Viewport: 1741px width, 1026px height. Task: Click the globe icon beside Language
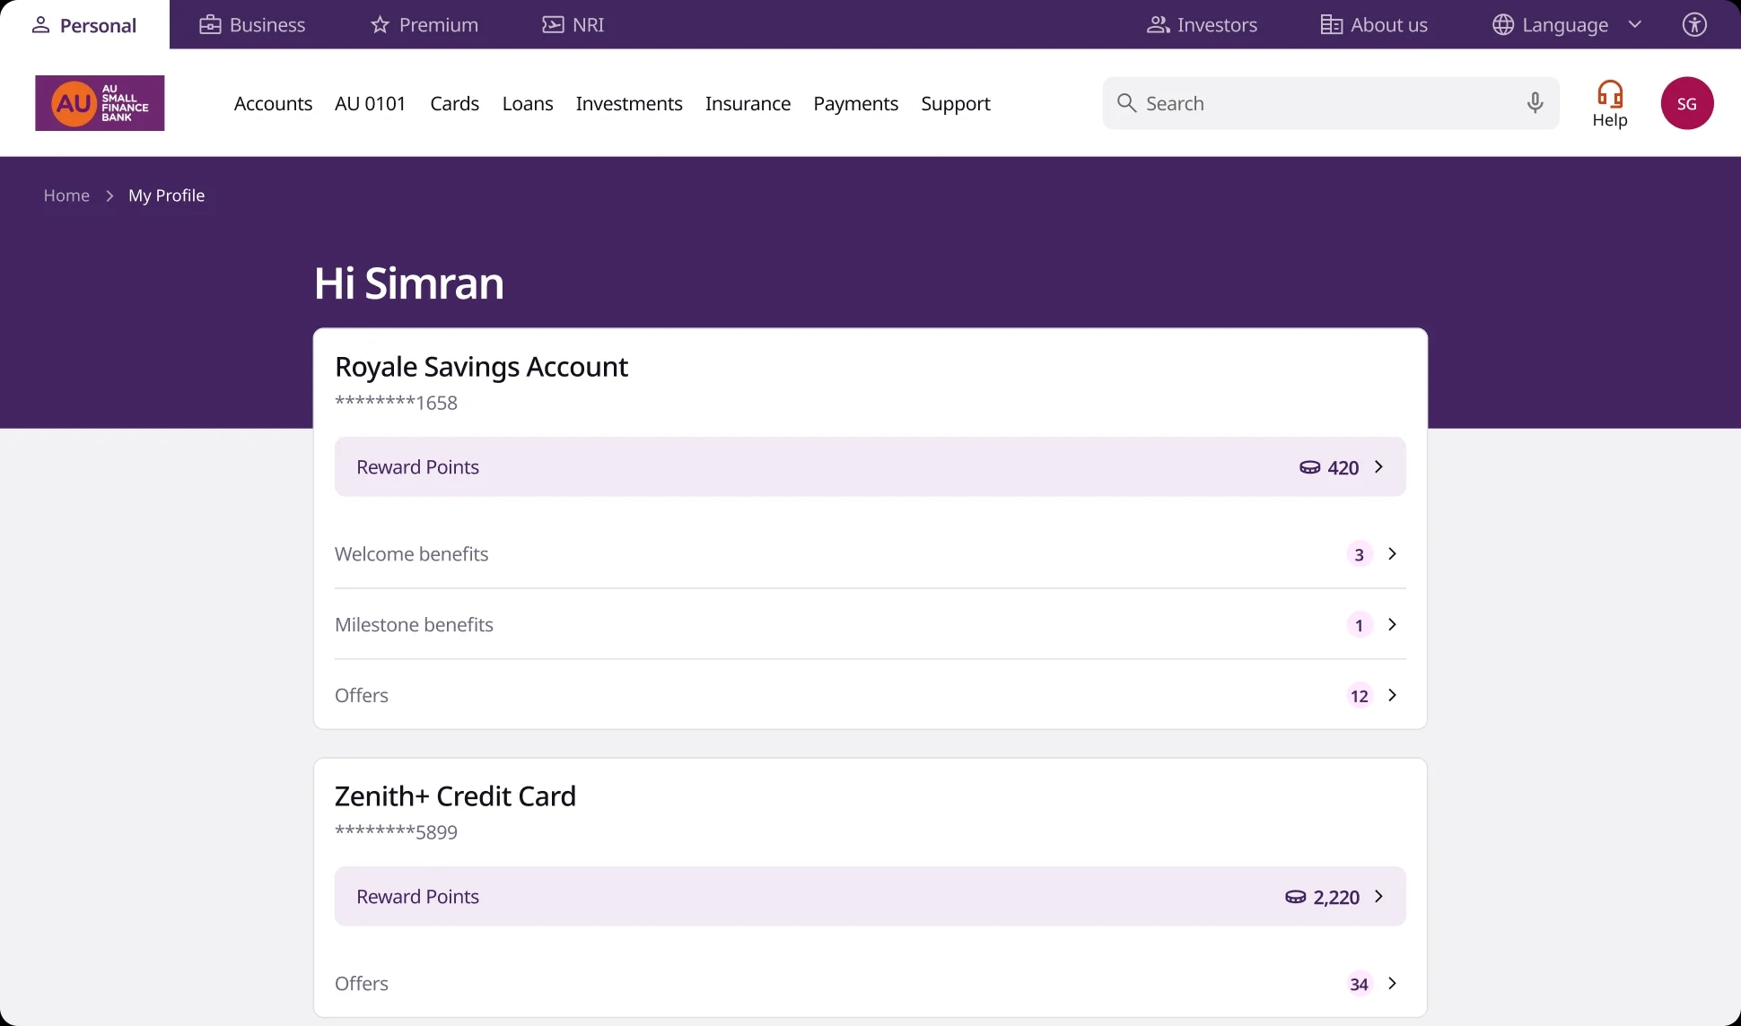point(1503,25)
